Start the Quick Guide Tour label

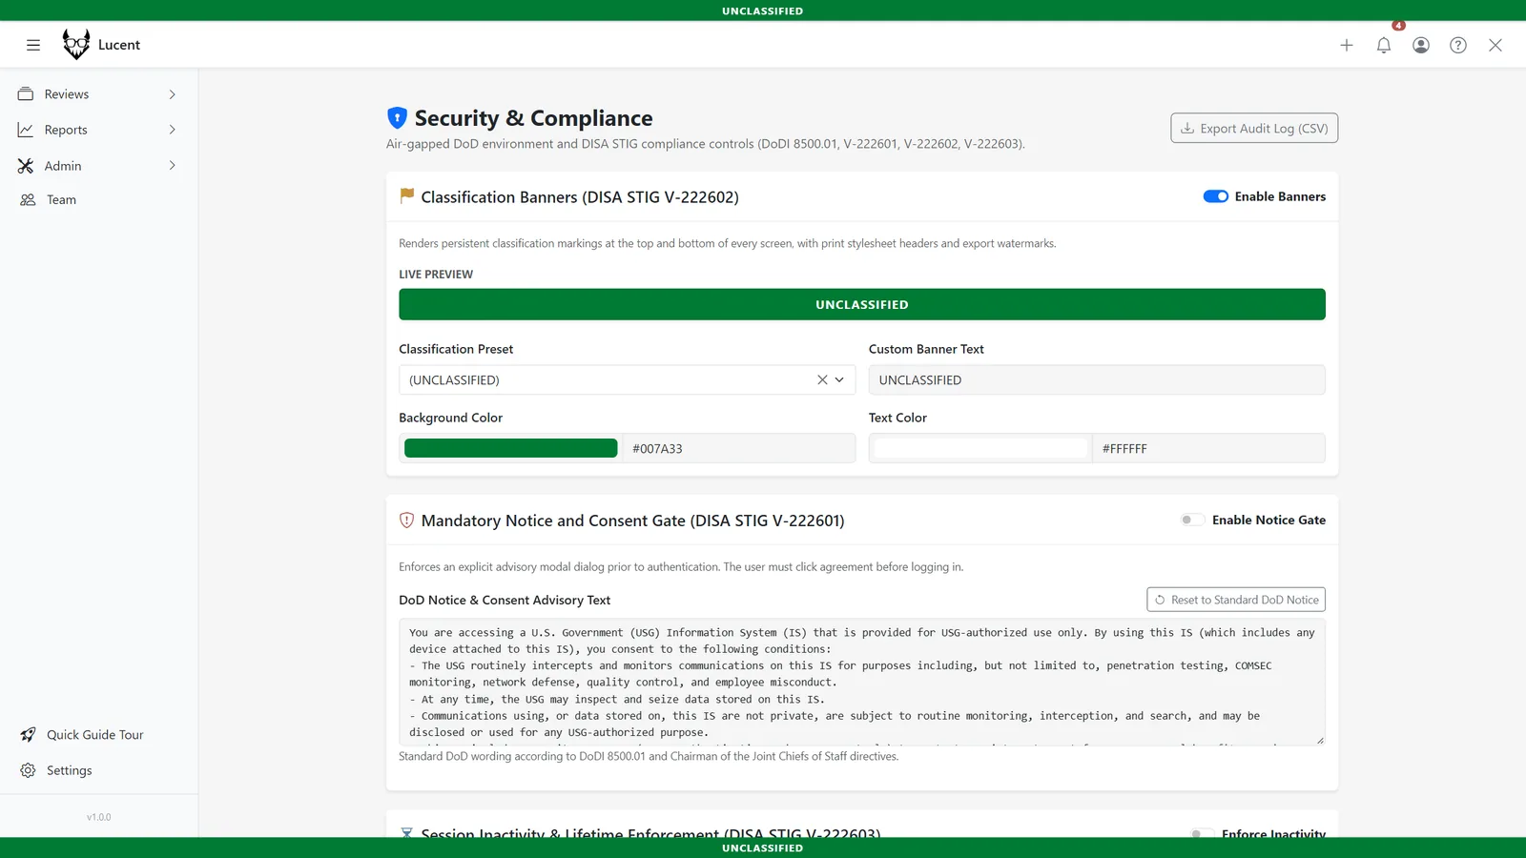coord(95,735)
